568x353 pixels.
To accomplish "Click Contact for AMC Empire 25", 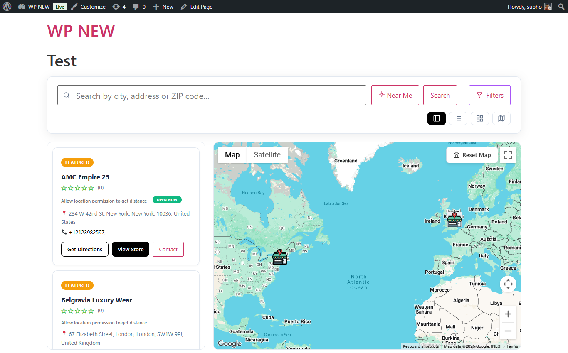I will [x=168, y=249].
